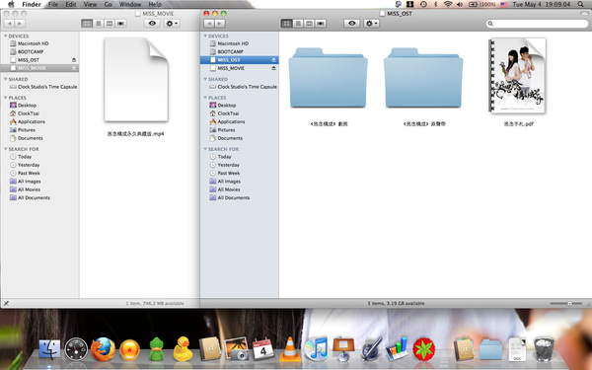Go back in MISS_OST window
Viewport: 592px width, 370px height.
tap(209, 24)
